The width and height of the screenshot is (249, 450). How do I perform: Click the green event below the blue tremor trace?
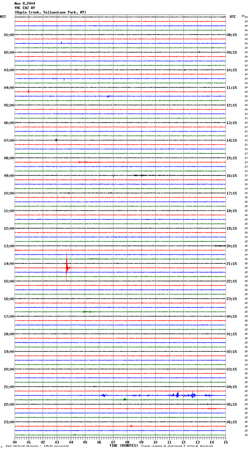click(x=125, y=399)
